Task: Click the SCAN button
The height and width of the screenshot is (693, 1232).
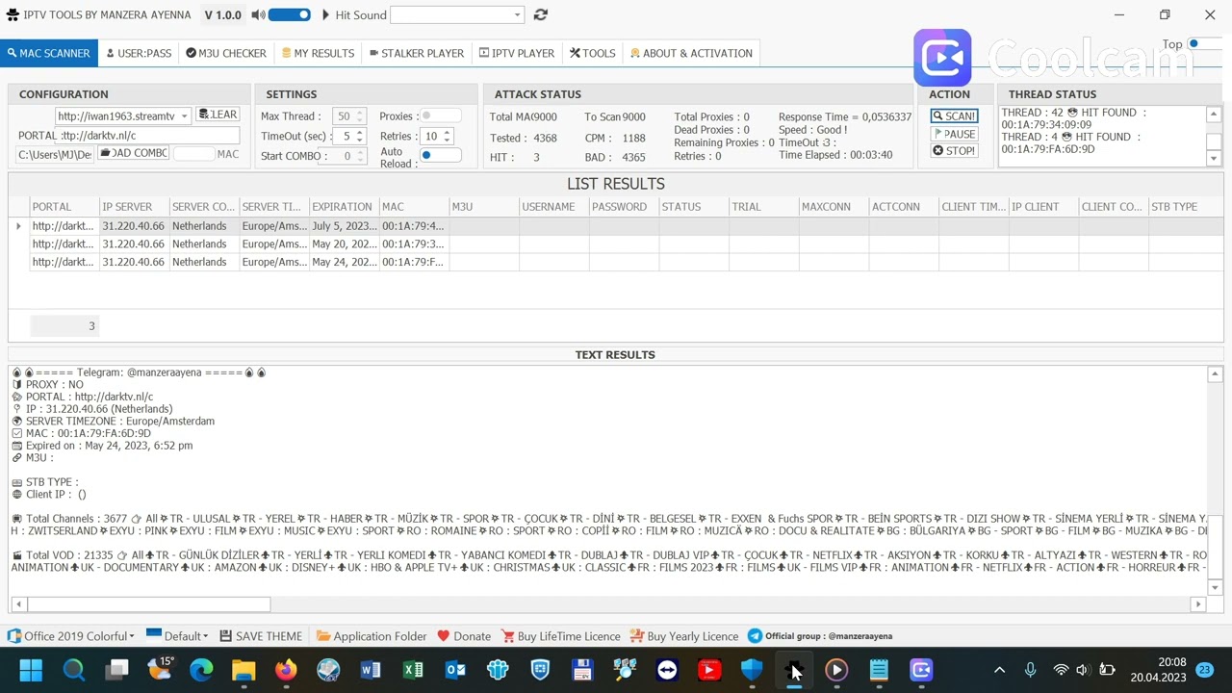Action: pyautogui.click(x=954, y=116)
